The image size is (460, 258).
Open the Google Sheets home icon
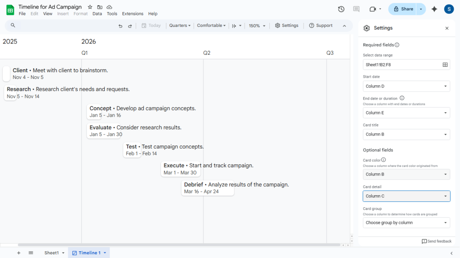[10, 10]
